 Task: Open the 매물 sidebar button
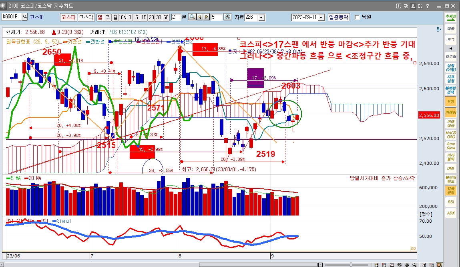(451, 28)
